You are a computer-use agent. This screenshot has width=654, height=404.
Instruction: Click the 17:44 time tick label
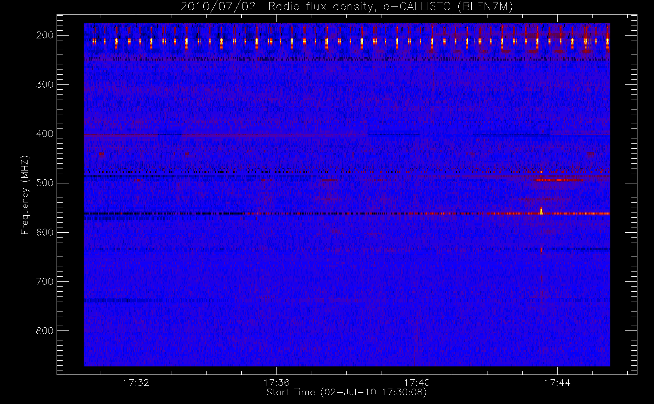pyautogui.click(x=557, y=383)
